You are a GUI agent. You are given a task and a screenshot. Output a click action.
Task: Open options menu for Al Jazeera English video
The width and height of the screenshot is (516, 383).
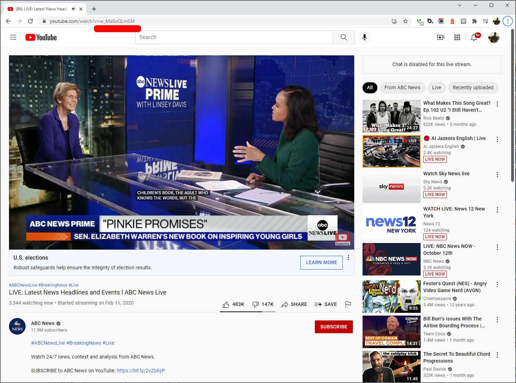497,139
